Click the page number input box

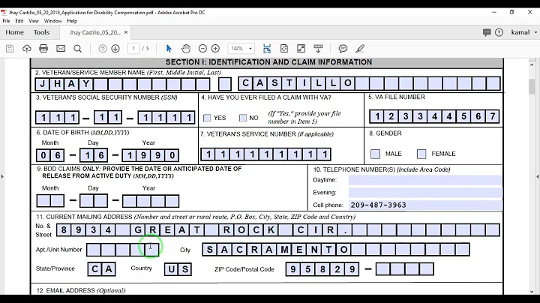133,49
